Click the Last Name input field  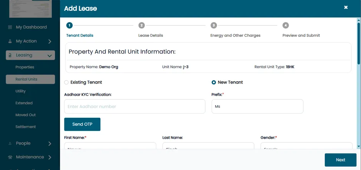pyautogui.click(x=208, y=146)
